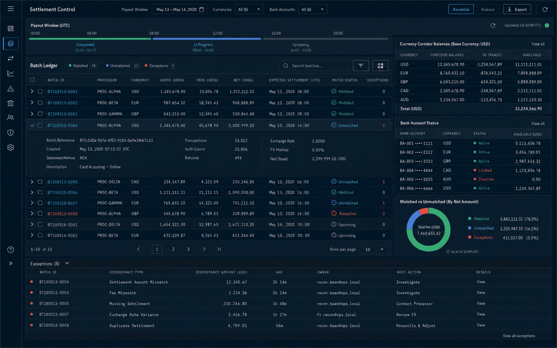Click the In Progress payout window bar

(207, 39)
